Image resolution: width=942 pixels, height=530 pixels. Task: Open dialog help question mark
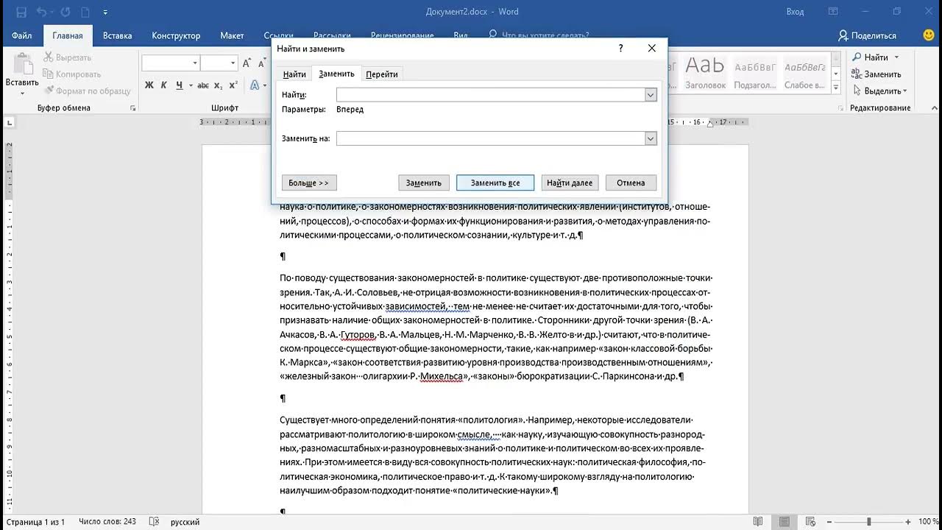pos(620,49)
